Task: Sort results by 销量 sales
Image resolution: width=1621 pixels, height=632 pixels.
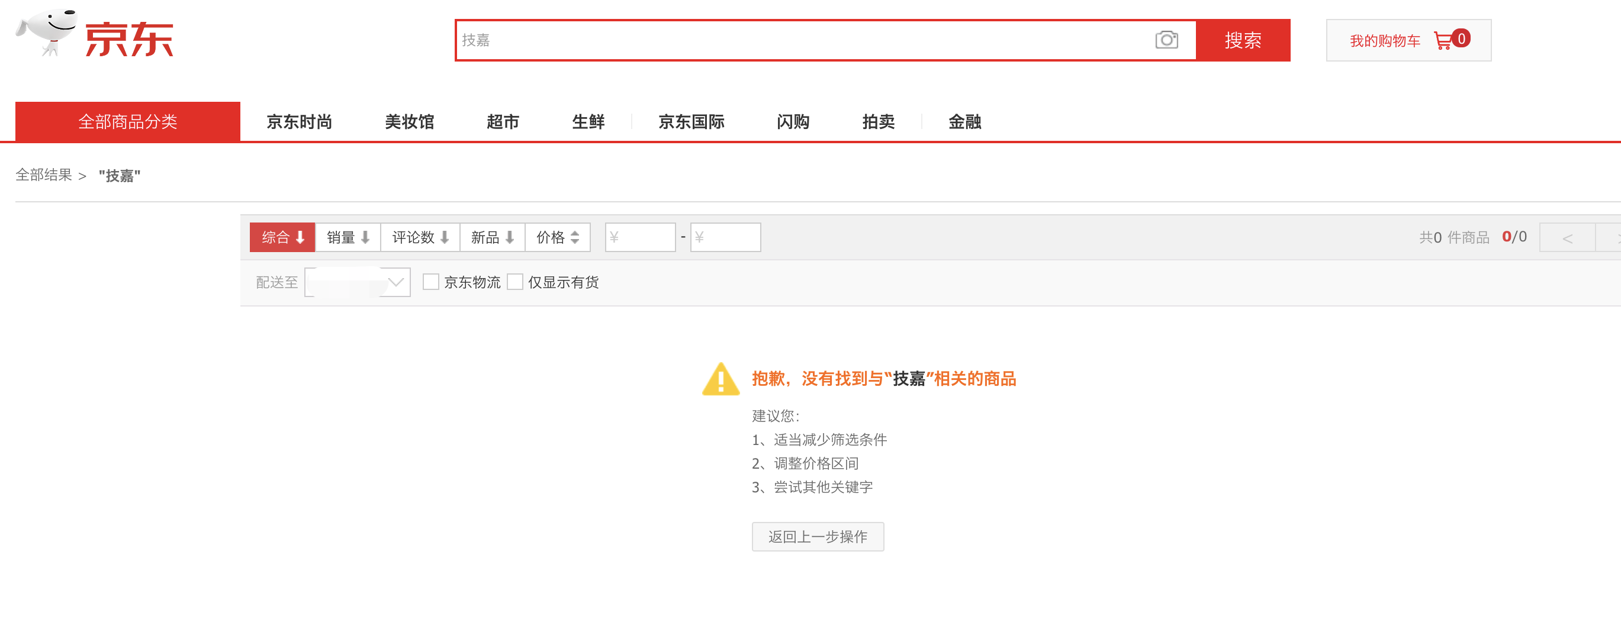Action: [348, 238]
